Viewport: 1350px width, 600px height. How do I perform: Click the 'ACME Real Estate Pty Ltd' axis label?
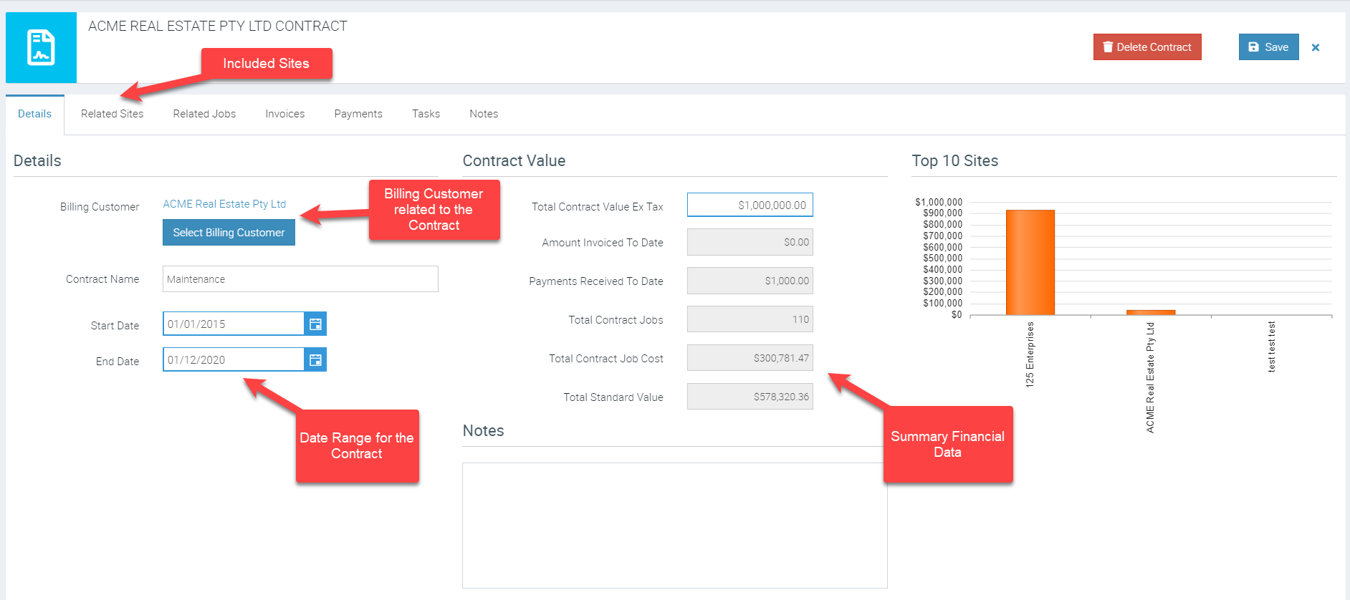coord(1150,377)
